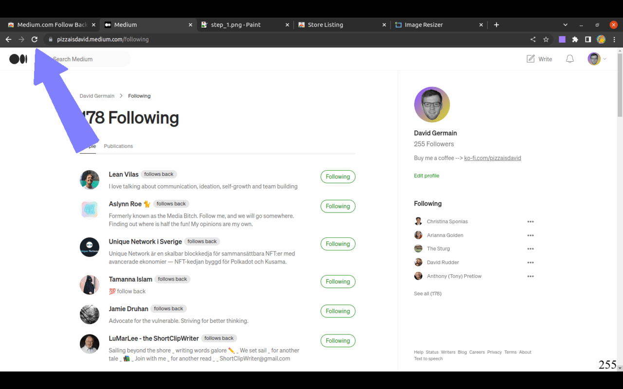Bookmark this page with the star icon
Screen dimensions: 623x389
point(546,39)
